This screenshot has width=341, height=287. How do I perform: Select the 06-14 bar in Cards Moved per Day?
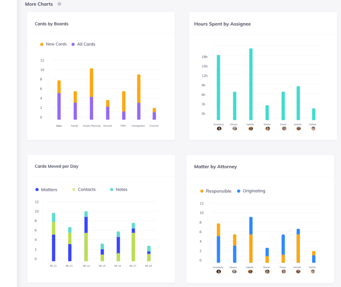[x=86, y=236]
